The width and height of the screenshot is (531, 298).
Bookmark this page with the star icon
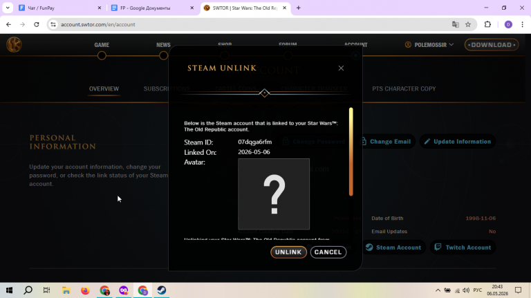pyautogui.click(x=468, y=24)
